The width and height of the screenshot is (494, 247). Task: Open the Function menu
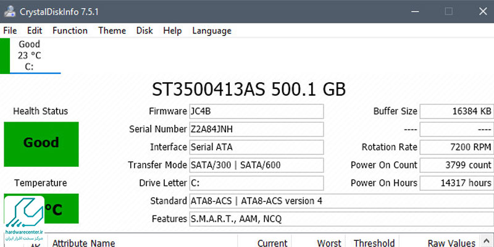(x=70, y=30)
